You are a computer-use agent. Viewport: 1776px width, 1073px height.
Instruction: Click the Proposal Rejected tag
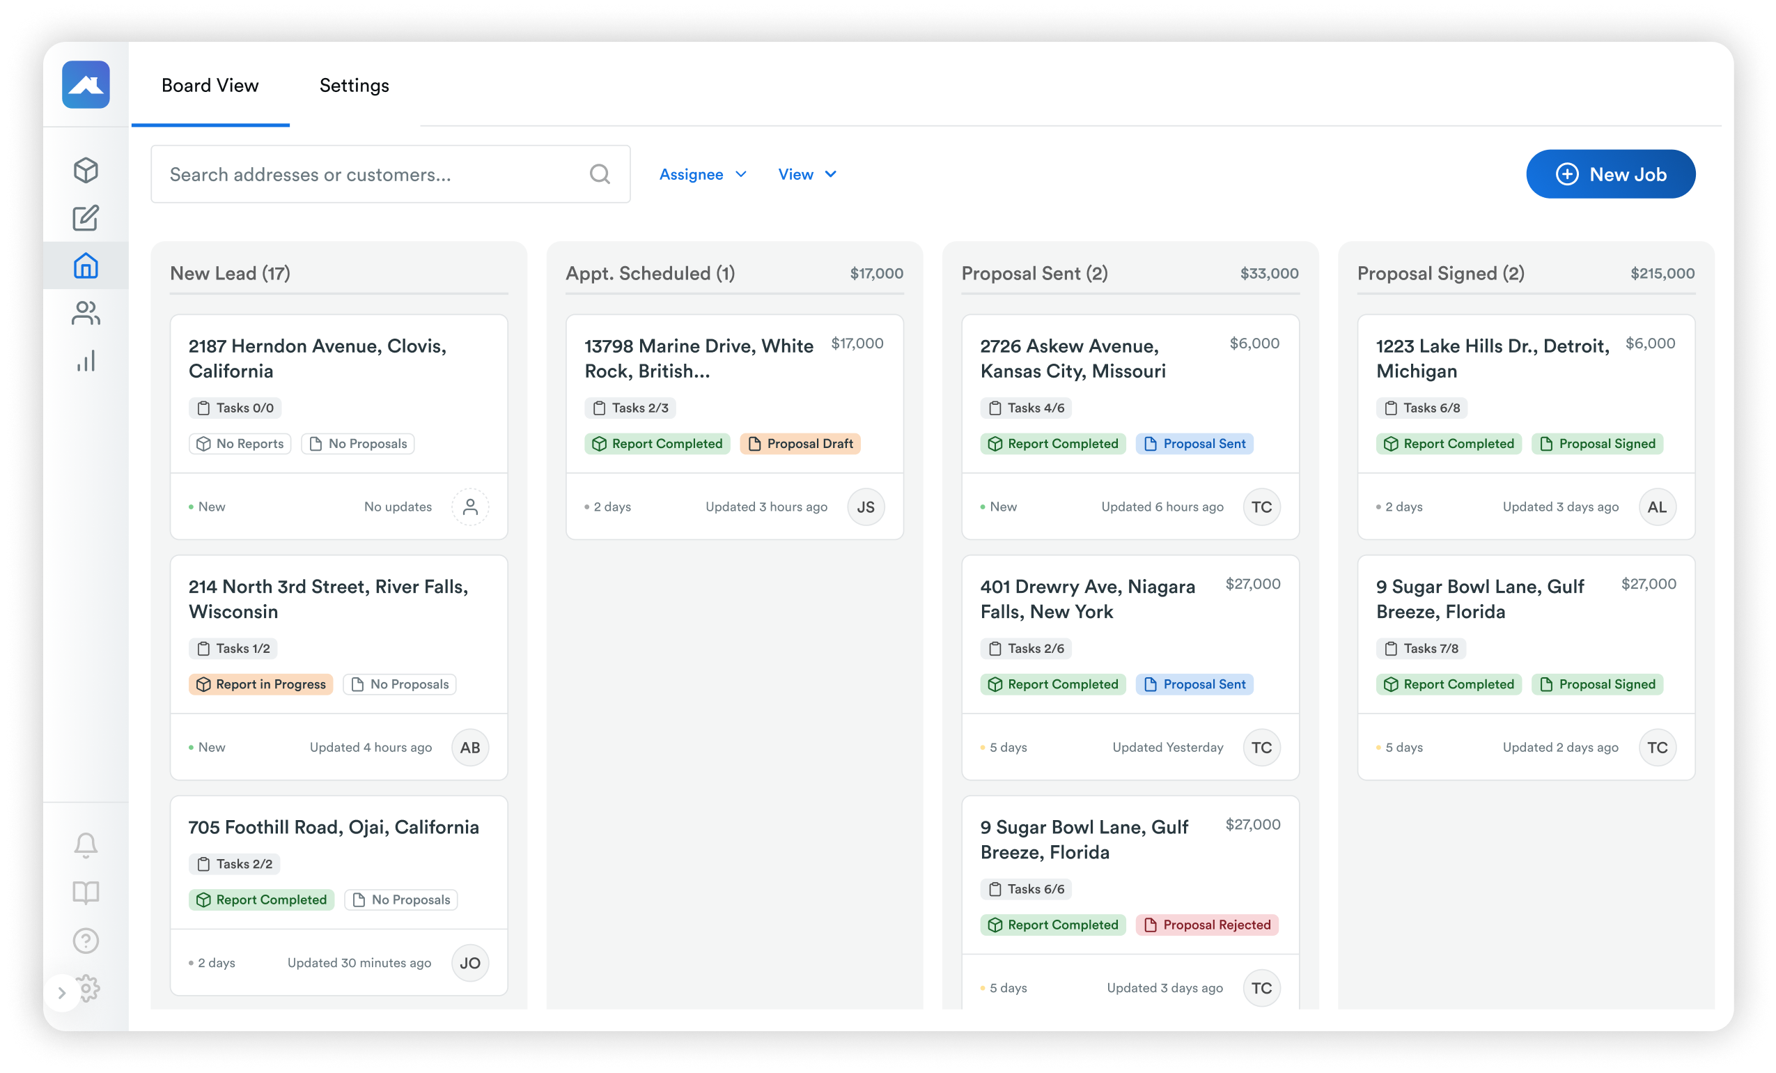pyautogui.click(x=1206, y=925)
